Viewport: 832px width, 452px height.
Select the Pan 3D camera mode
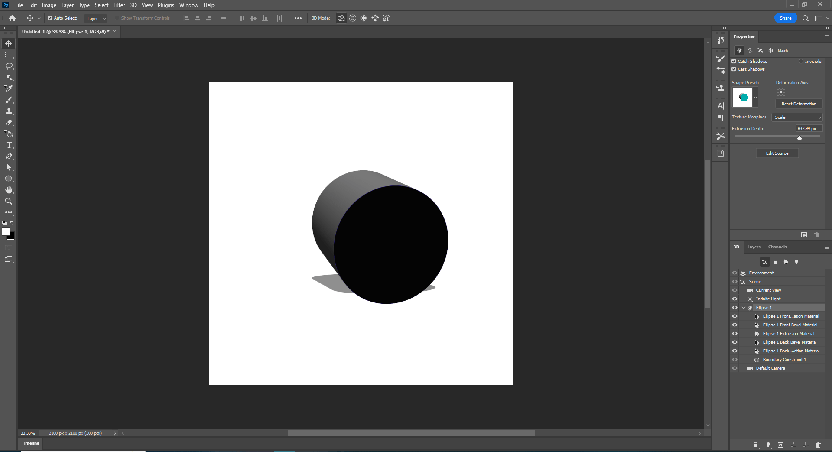click(364, 18)
